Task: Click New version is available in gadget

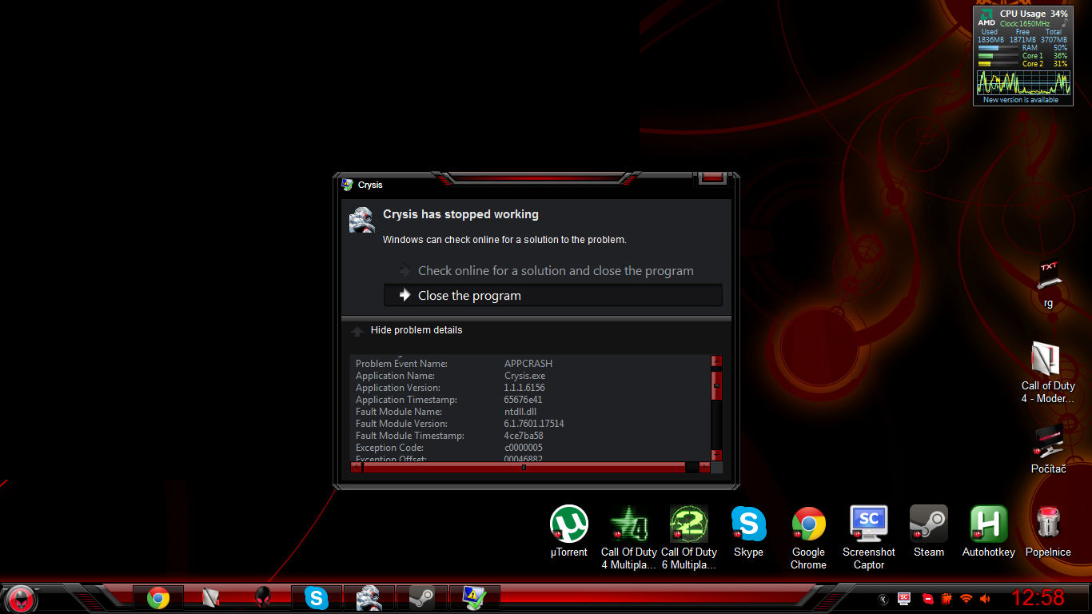Action: pos(1021,100)
